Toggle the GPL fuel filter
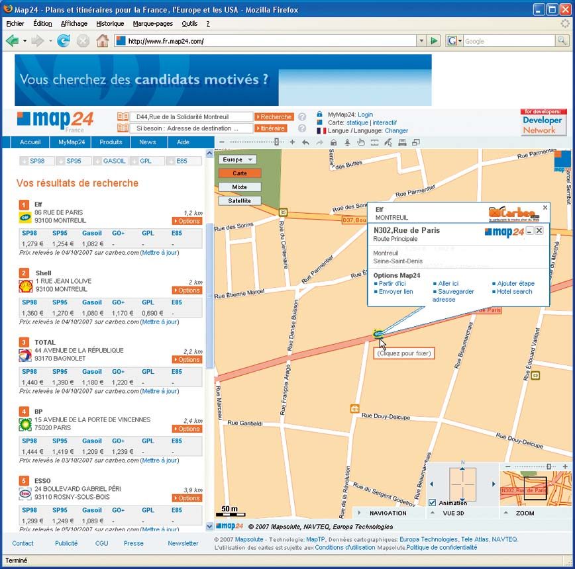The height and width of the screenshot is (569, 575). pyautogui.click(x=147, y=161)
